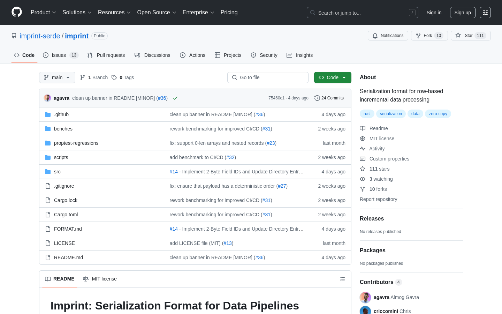Open the GitHub homepage logo
Image resolution: width=502 pixels, height=314 pixels.
(17, 12)
